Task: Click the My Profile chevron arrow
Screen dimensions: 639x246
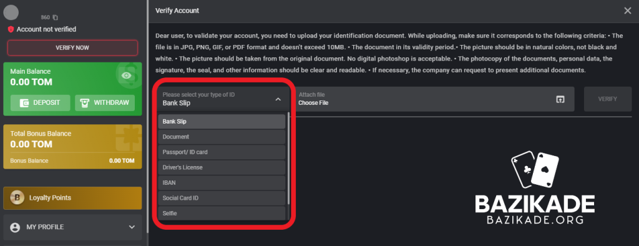Action: tap(132, 227)
